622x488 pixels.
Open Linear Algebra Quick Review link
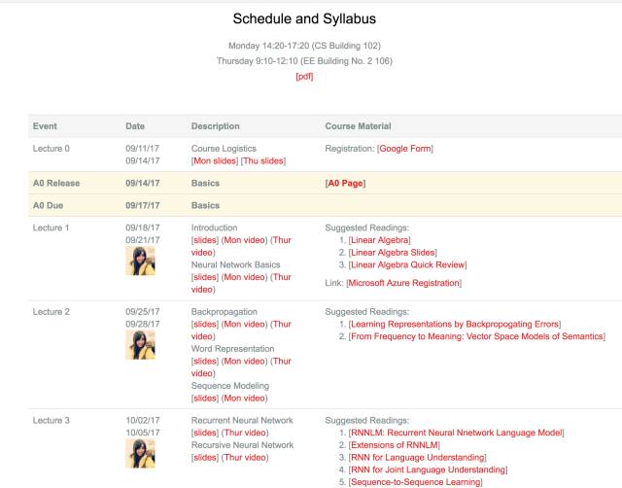click(x=407, y=264)
